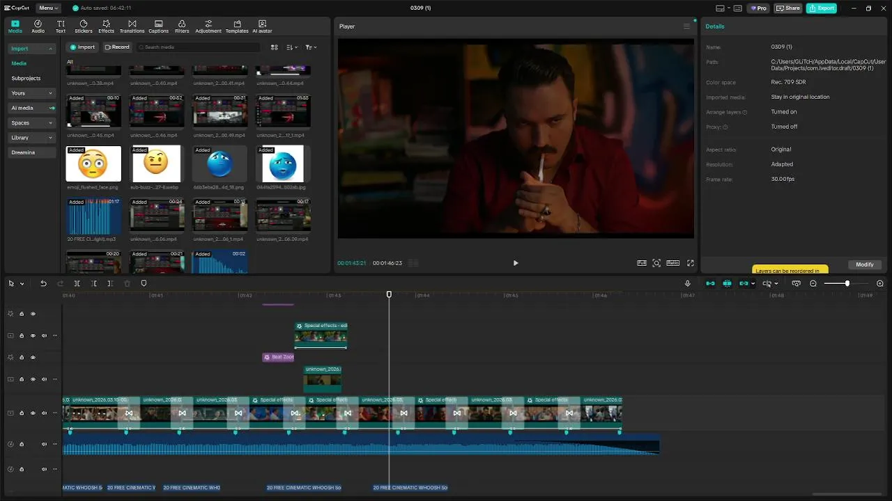Open the pointer tool mode dropdown

22,284
